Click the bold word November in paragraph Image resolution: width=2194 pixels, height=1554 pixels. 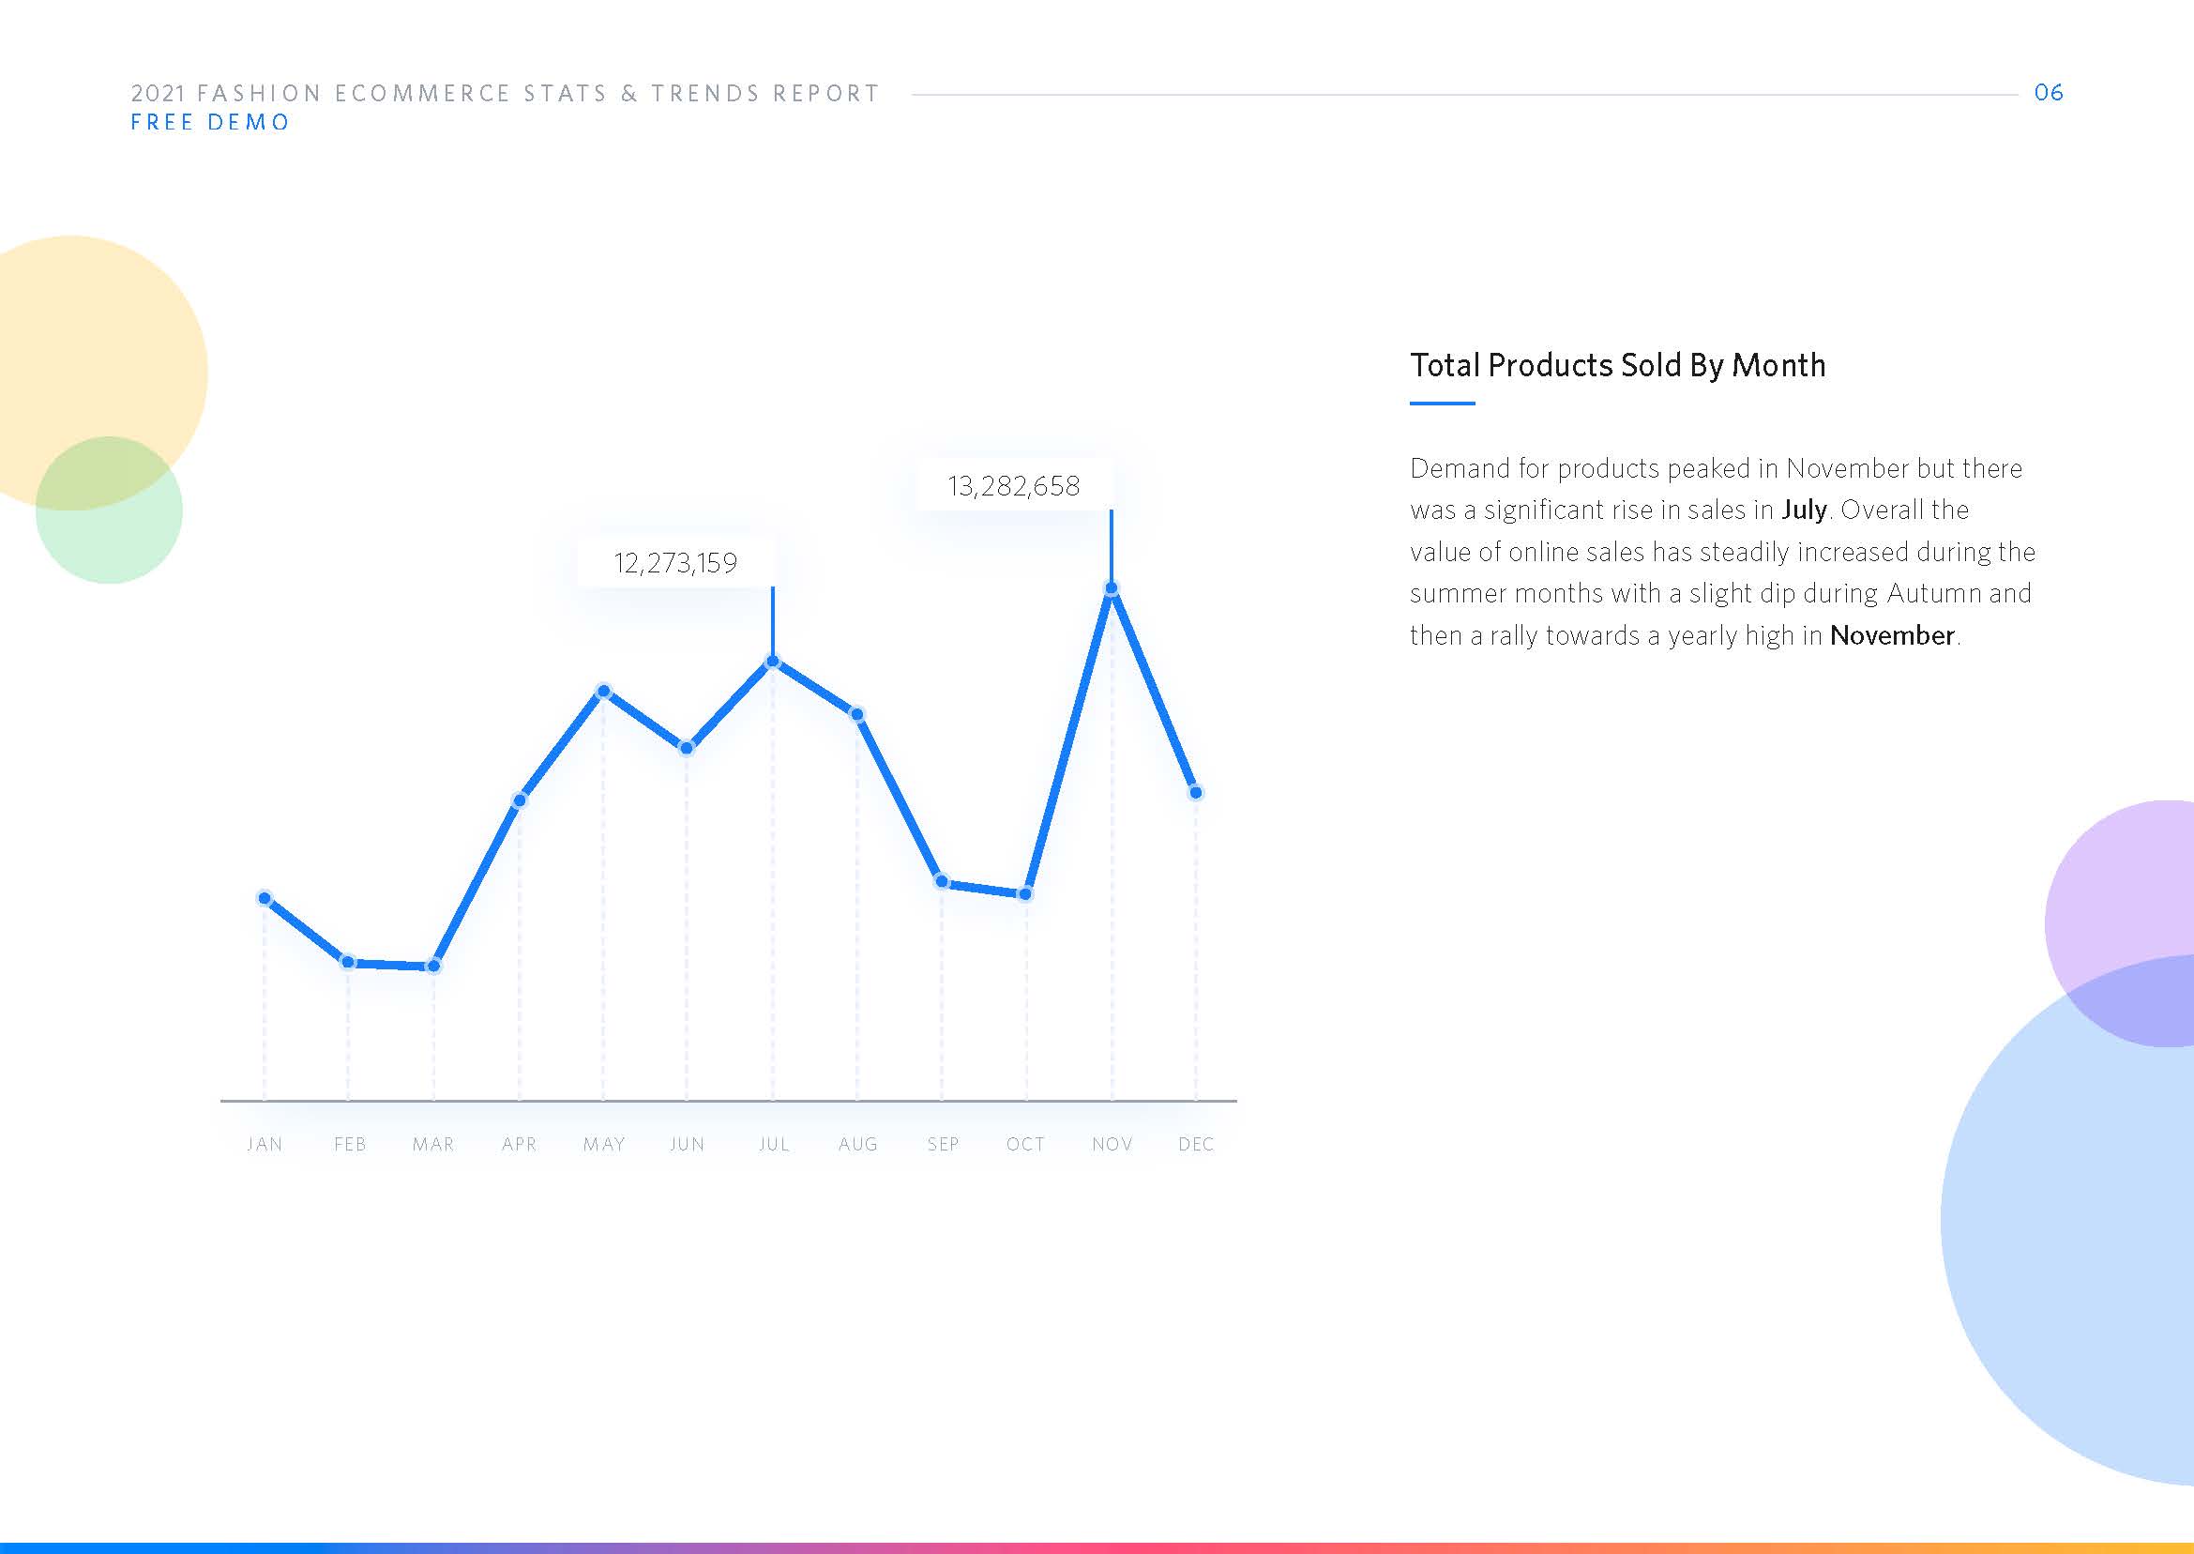click(x=1892, y=635)
